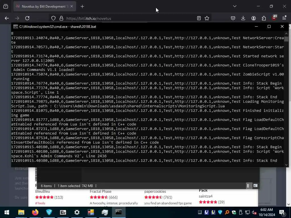Open the Windows Start menu
The width and height of the screenshot is (291, 218).
tap(7, 212)
